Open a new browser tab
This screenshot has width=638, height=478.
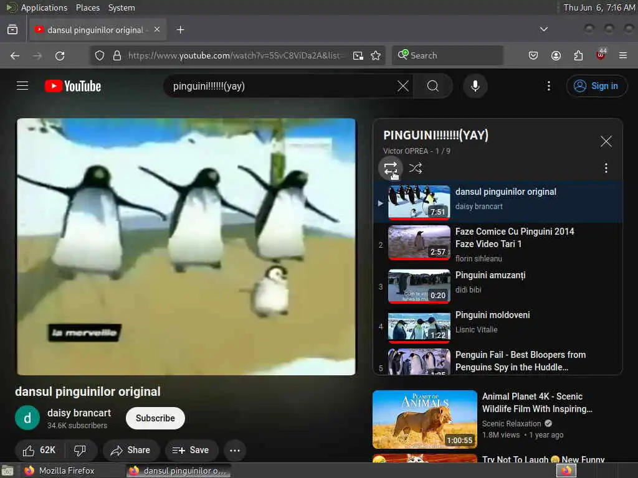(x=180, y=30)
